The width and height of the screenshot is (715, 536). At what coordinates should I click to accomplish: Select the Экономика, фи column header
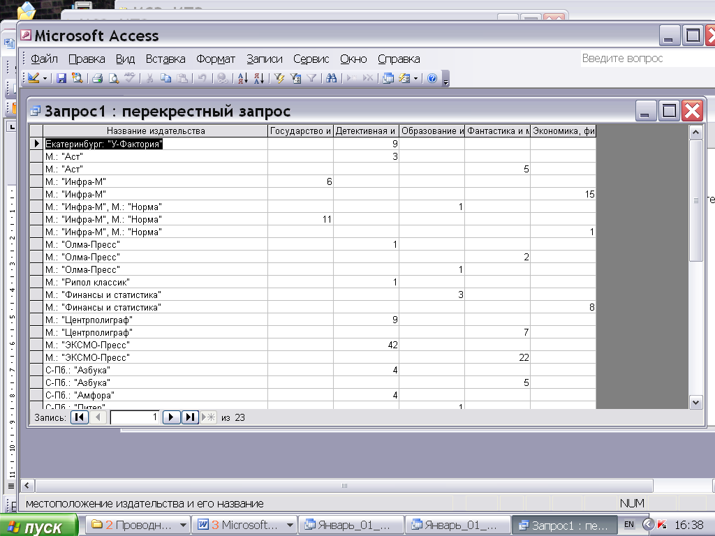coord(563,131)
